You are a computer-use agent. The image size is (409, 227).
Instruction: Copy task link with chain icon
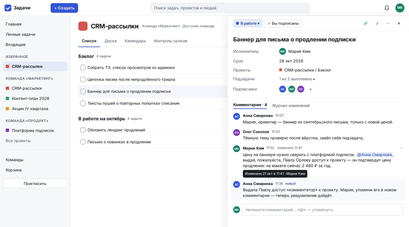tap(365, 23)
